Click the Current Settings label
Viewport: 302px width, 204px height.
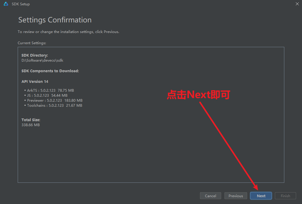point(32,43)
